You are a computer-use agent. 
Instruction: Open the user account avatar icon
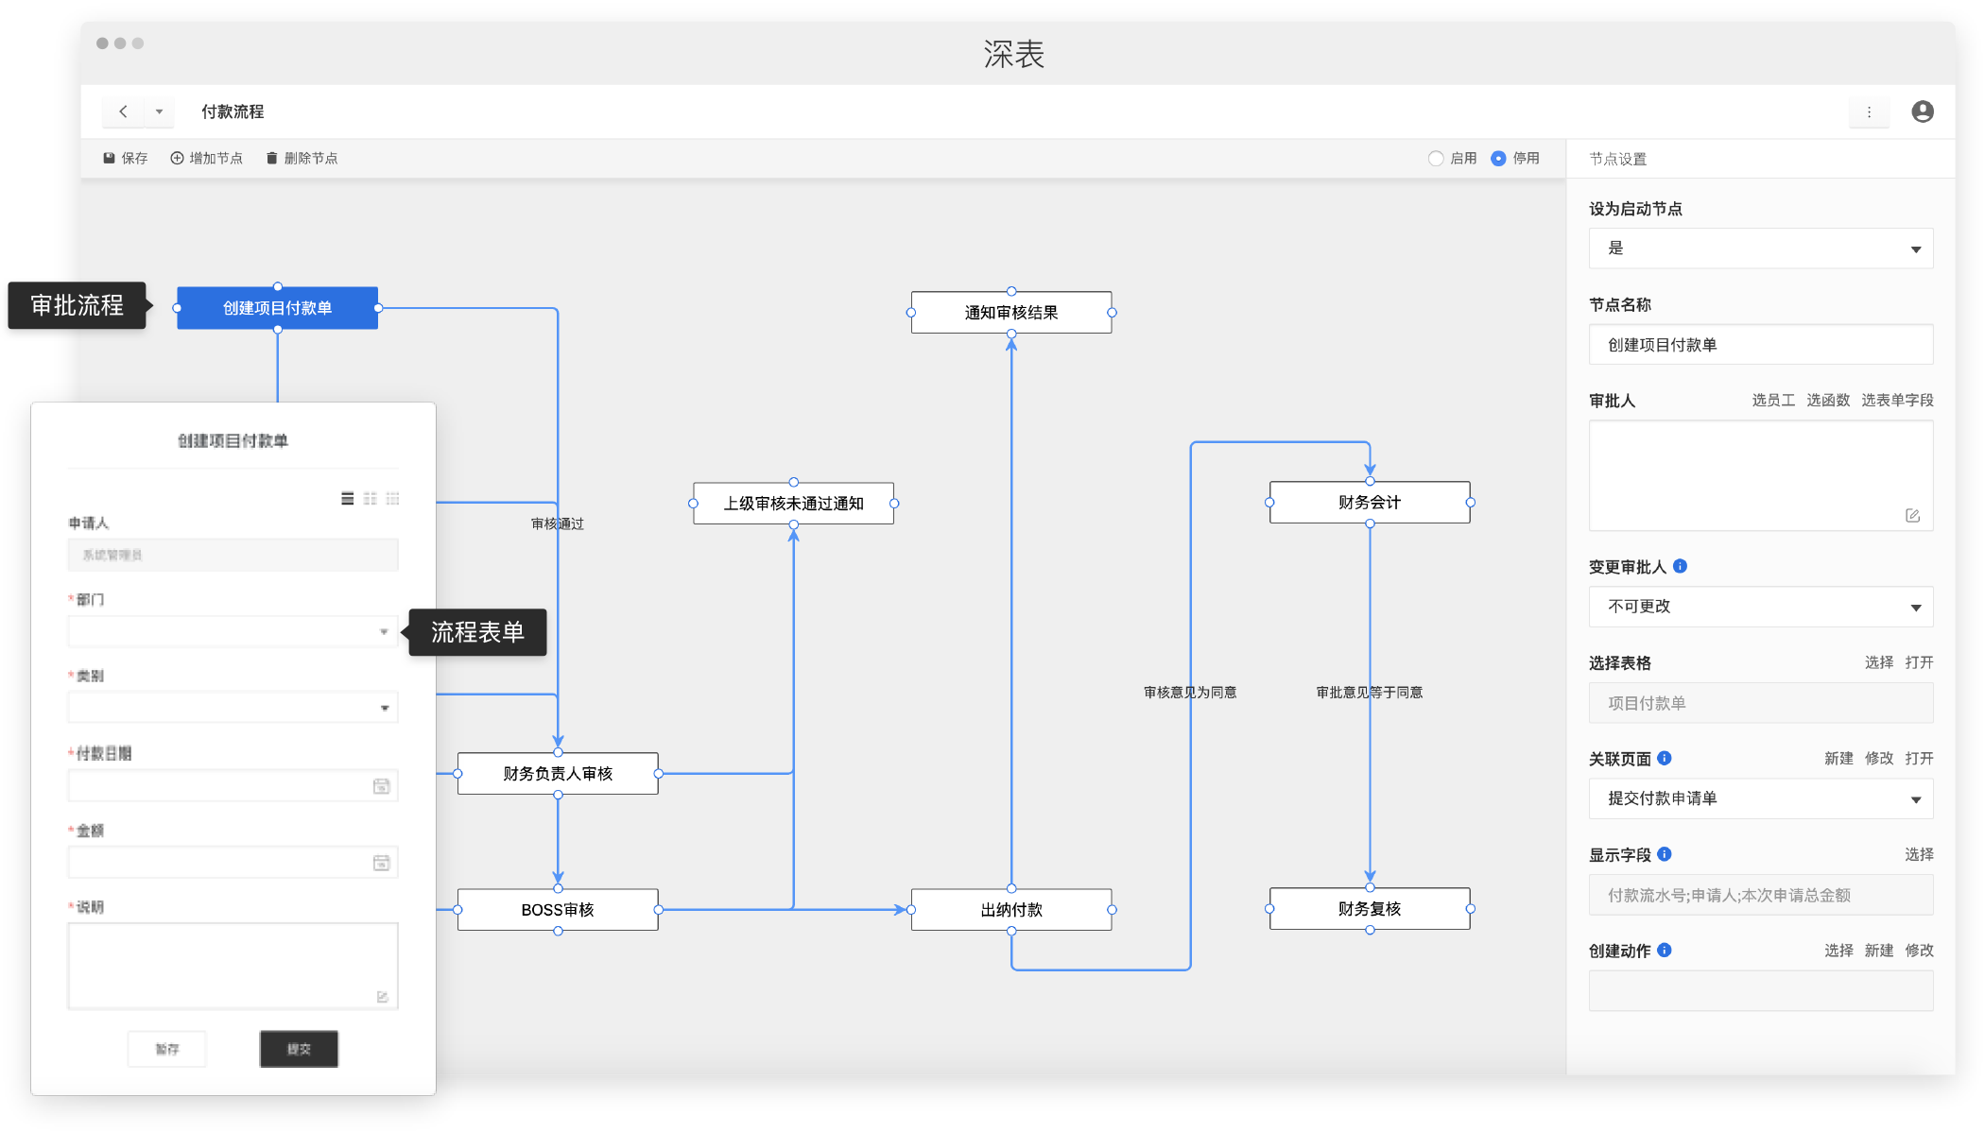click(1922, 111)
